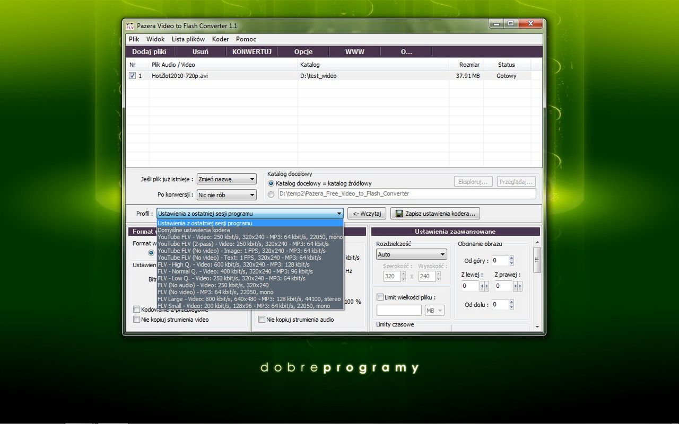Sort by Plik Audio / Video column

pyautogui.click(x=223, y=65)
